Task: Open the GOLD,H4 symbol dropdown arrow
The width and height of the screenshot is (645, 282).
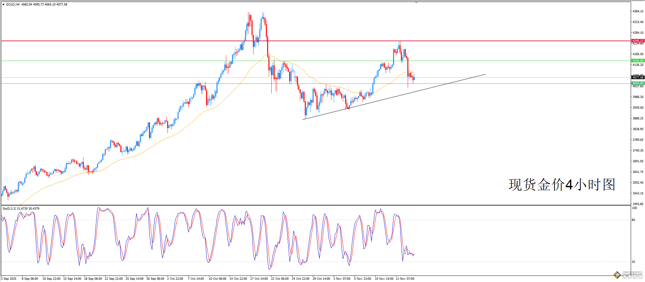Action: tap(3, 5)
